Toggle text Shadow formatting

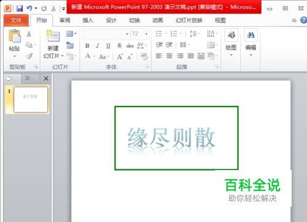point(119,45)
